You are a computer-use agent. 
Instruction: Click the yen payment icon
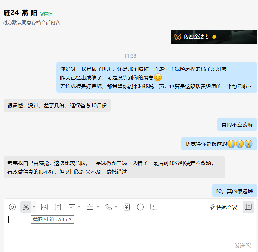click(126, 207)
